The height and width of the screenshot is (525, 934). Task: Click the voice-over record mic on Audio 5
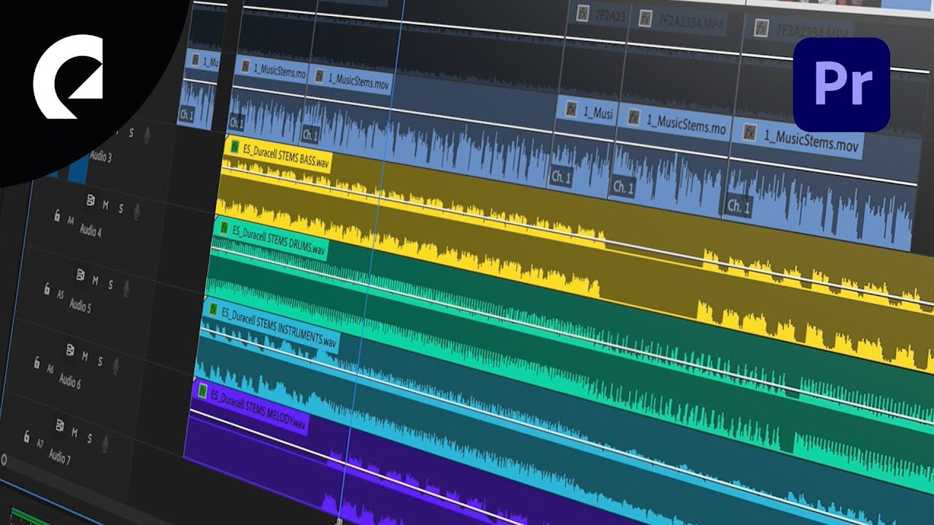point(126,289)
